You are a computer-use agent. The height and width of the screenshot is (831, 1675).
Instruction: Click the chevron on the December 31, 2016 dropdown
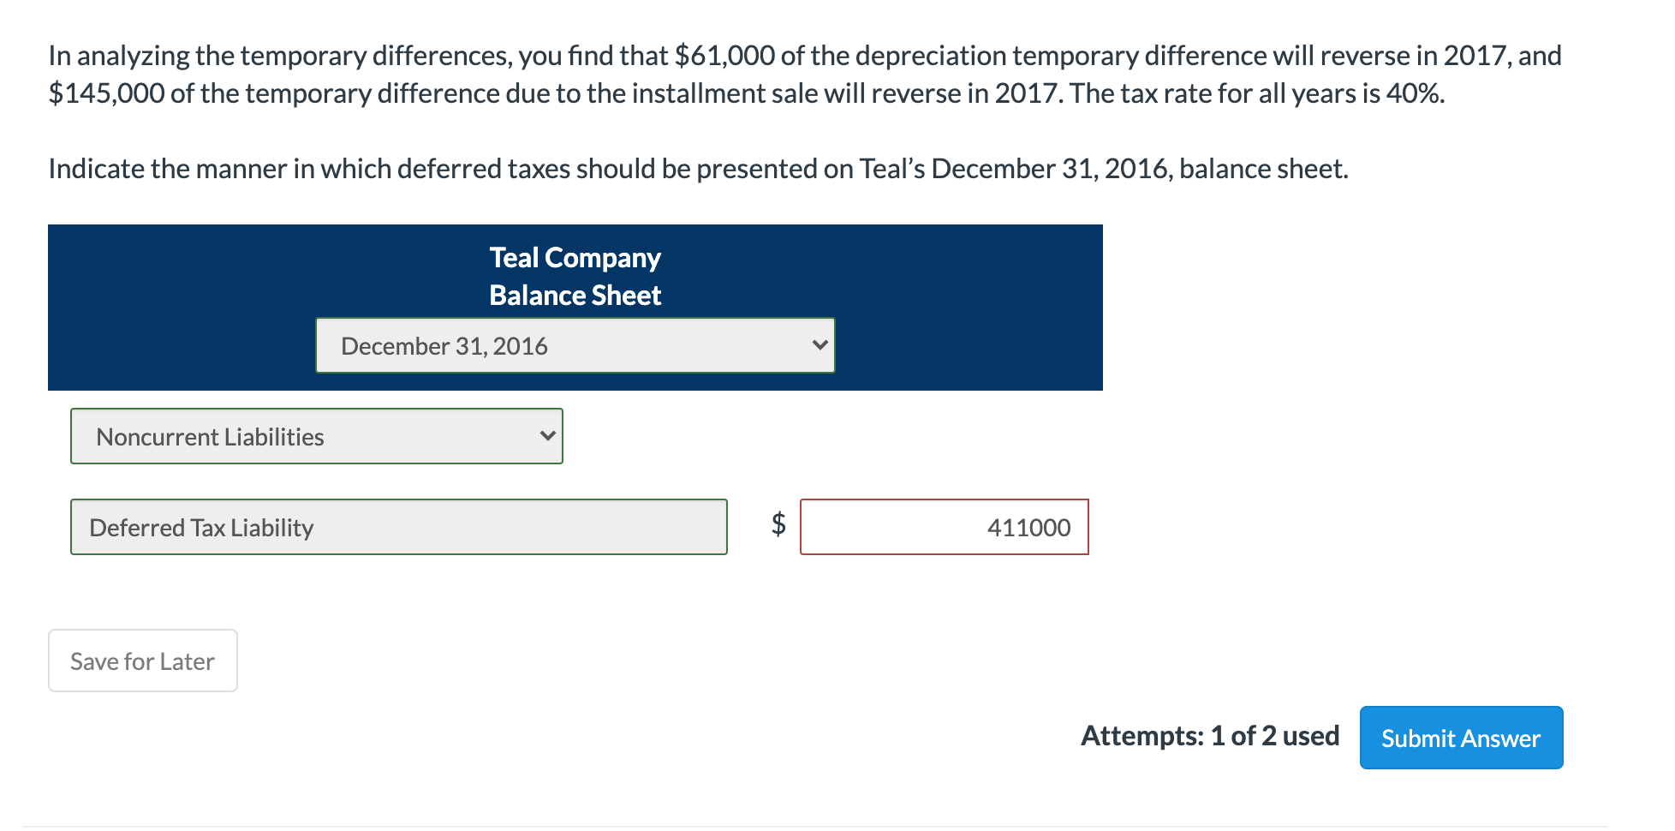pyautogui.click(x=819, y=345)
